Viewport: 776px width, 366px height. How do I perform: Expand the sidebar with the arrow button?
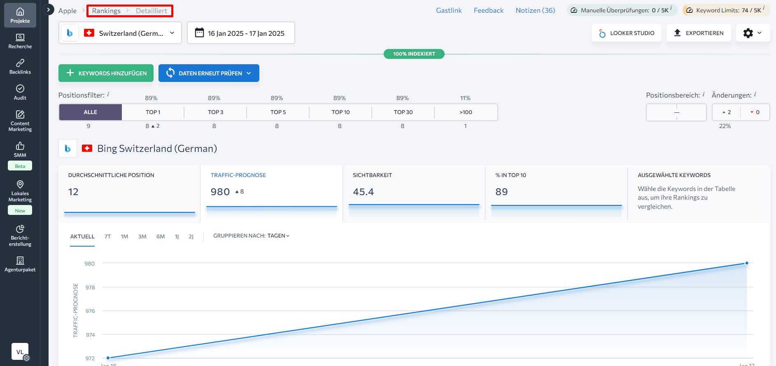pyautogui.click(x=49, y=9)
